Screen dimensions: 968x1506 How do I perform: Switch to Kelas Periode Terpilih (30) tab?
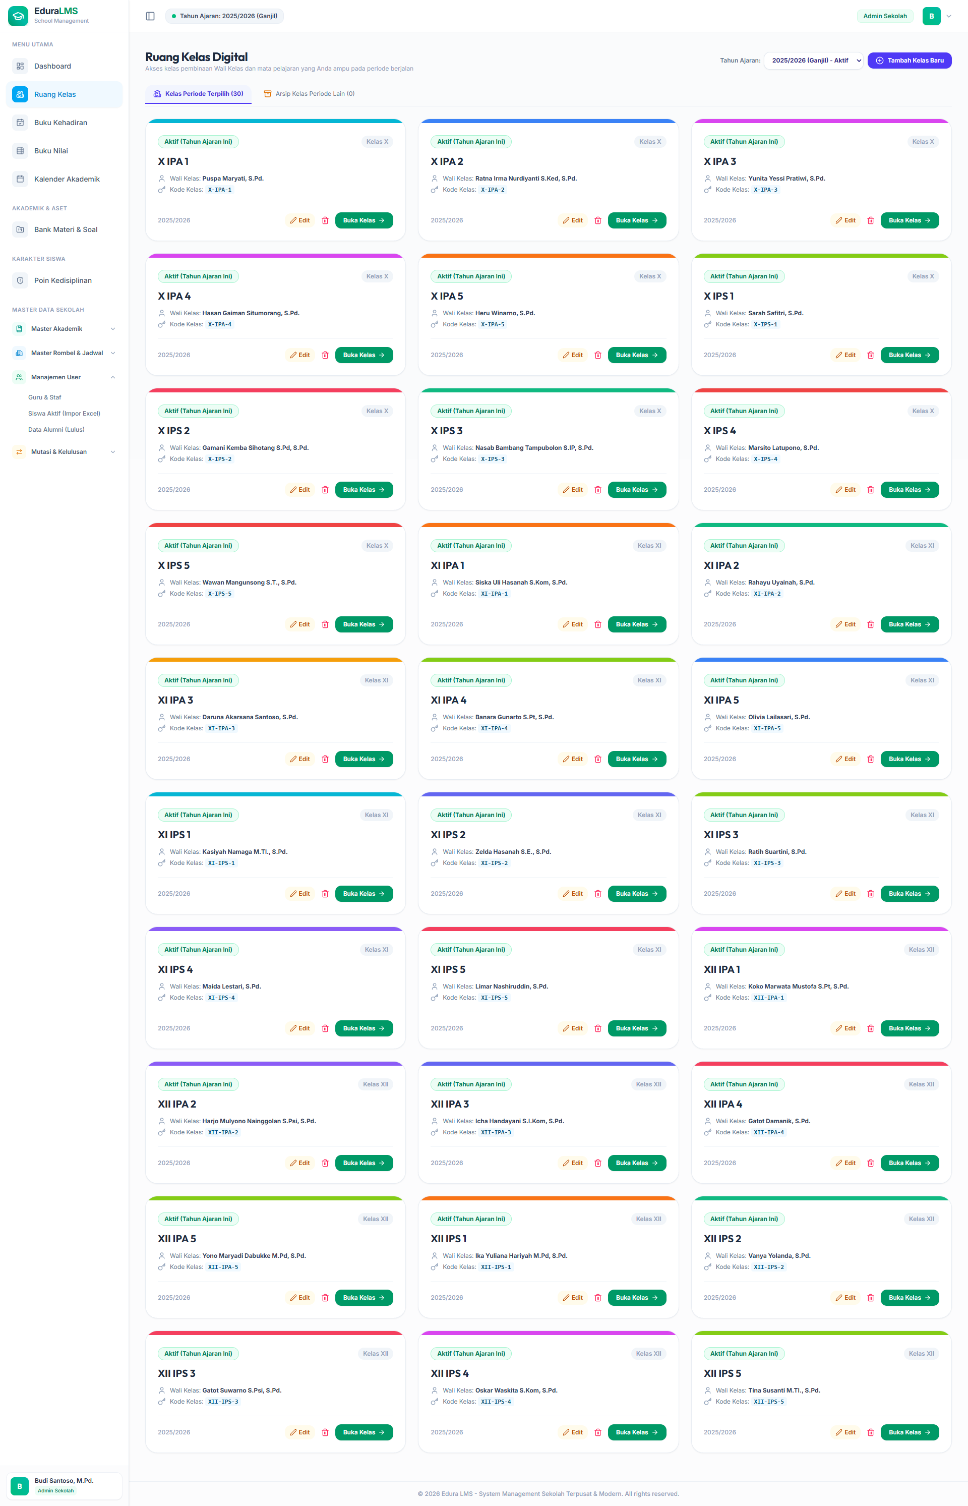pos(198,94)
